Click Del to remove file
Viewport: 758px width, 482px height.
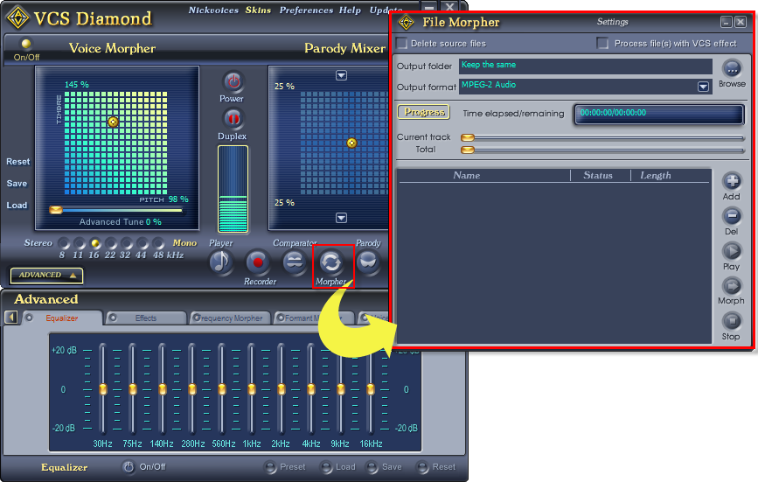[732, 216]
